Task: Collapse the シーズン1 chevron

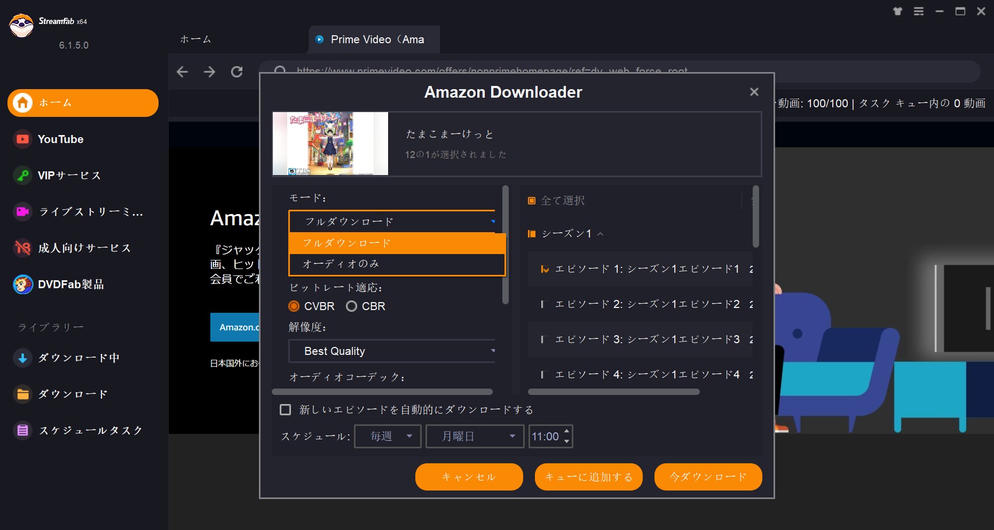Action: pos(601,234)
